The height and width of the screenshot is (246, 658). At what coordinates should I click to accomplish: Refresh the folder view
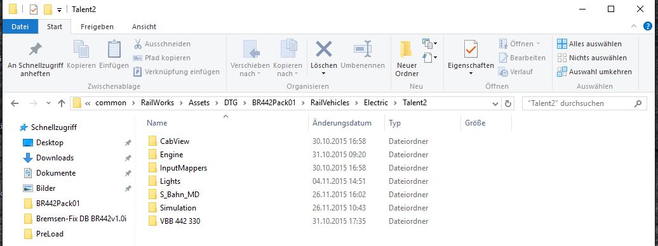coord(508,103)
